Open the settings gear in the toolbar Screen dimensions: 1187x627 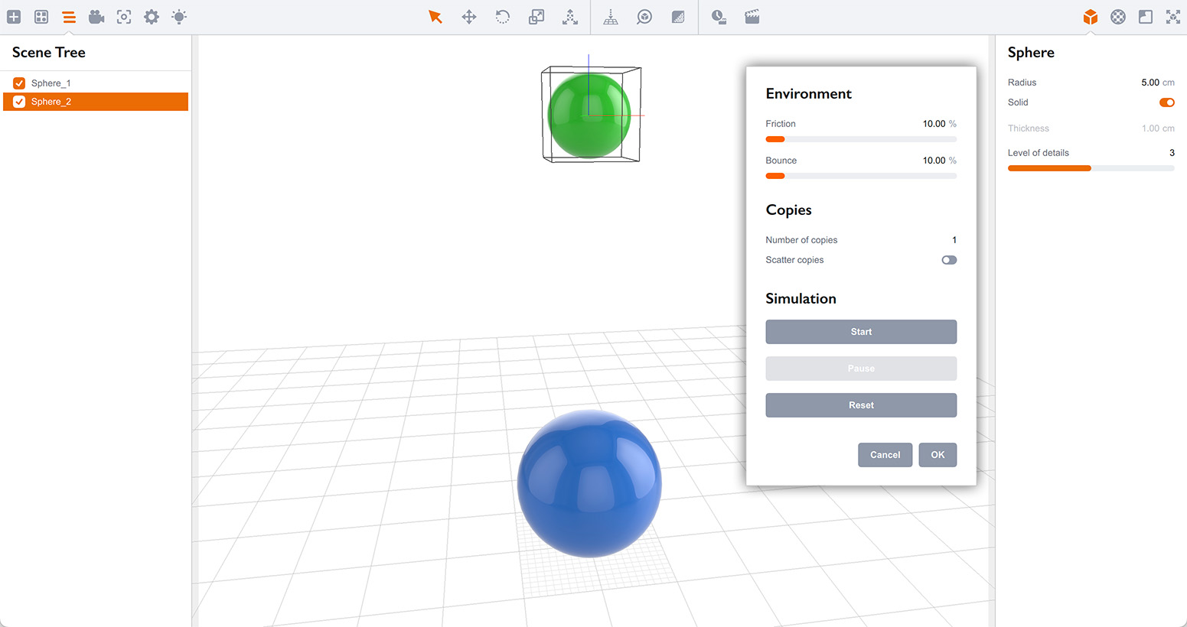(151, 17)
